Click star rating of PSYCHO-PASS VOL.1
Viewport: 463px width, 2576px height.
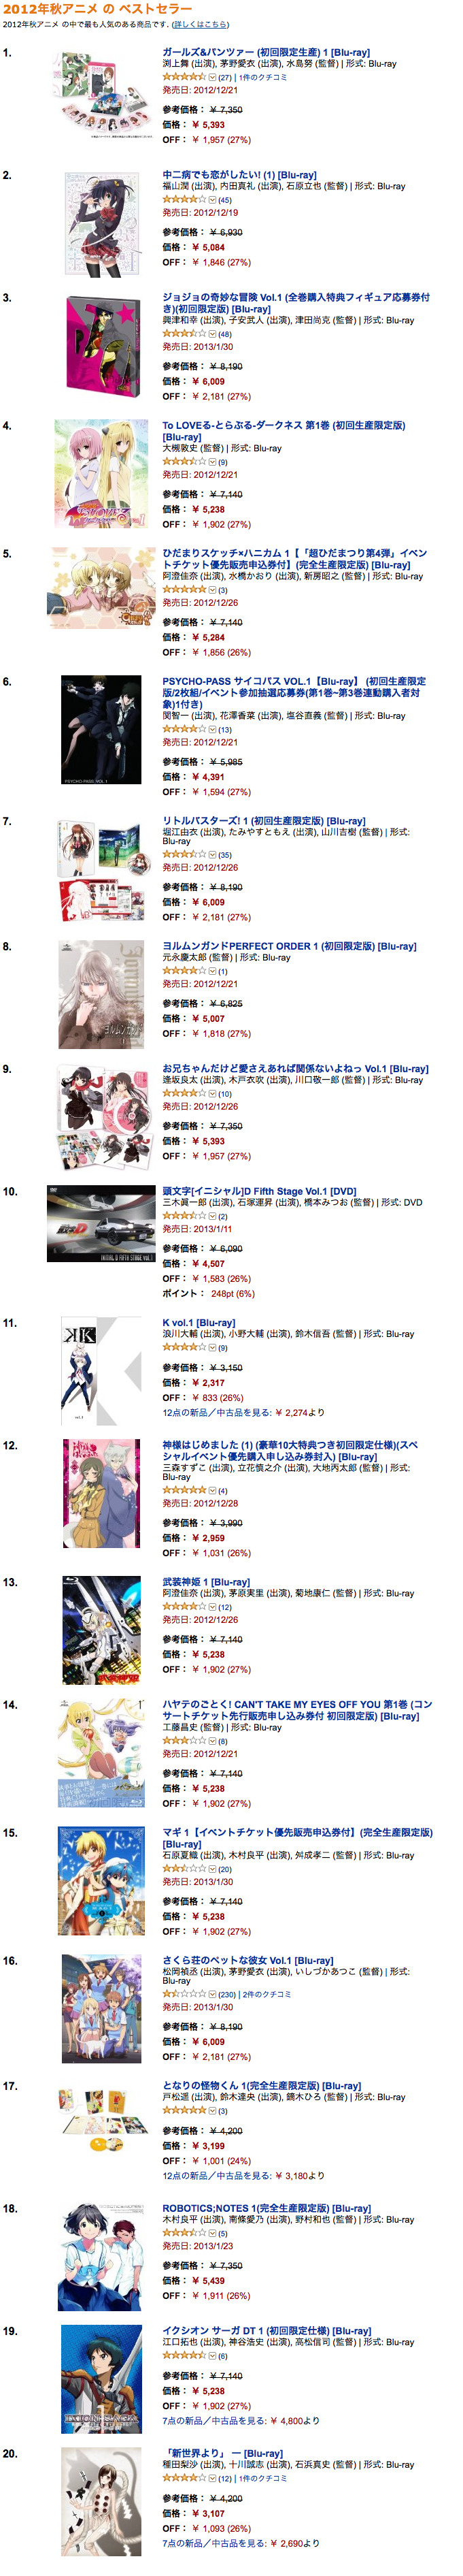pos(185,729)
